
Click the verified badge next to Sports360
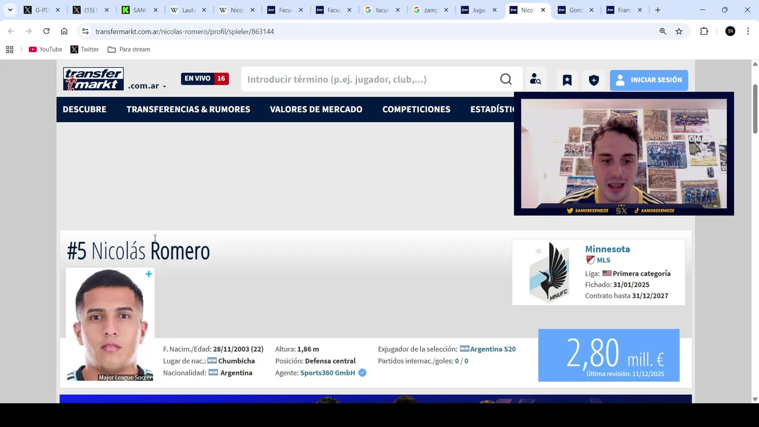coord(362,373)
